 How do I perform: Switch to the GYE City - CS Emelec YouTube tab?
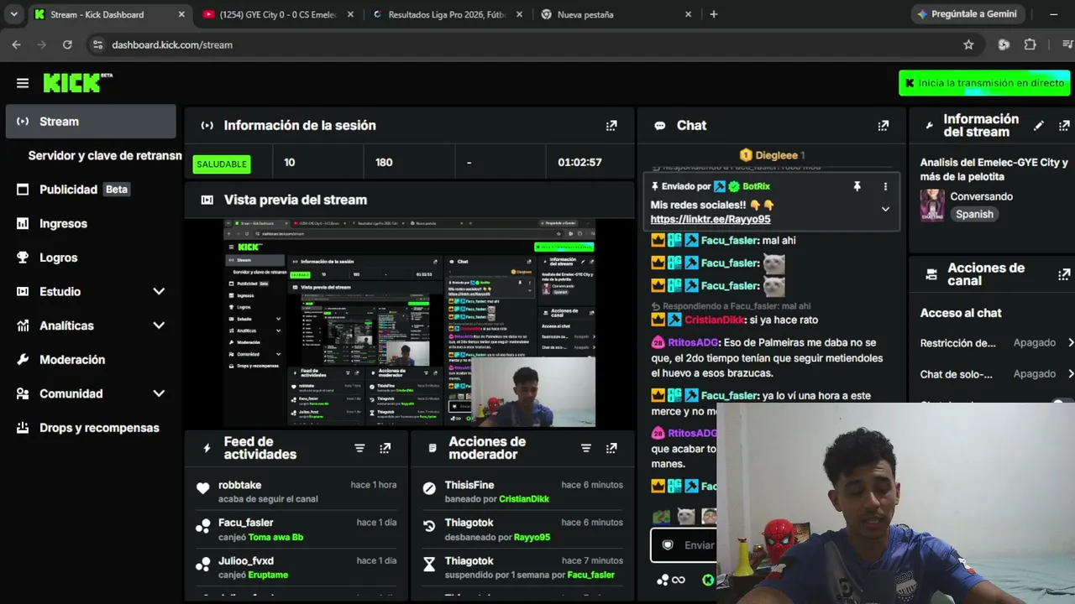pos(279,14)
